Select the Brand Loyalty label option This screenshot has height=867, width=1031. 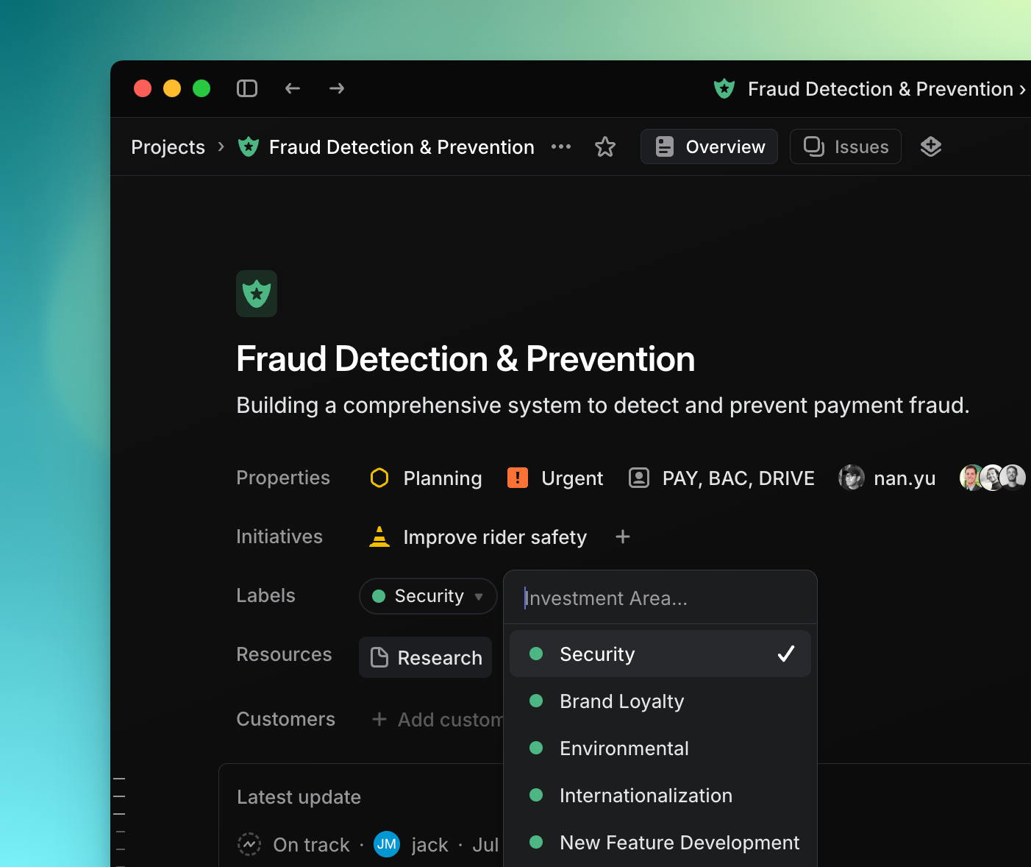pos(660,701)
